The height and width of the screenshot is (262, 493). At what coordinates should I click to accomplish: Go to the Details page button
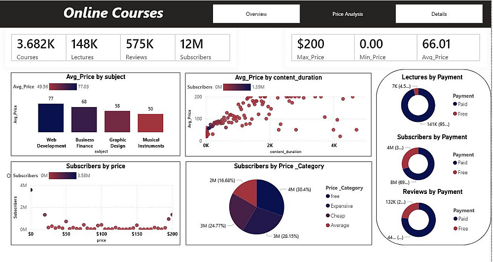[x=439, y=14]
